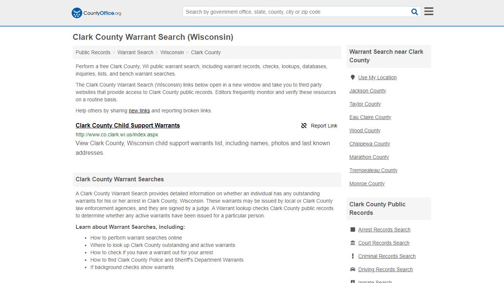The width and height of the screenshot is (504, 283).
Task: Click 'How to perform warrant searches online'
Action: pyautogui.click(x=136, y=238)
